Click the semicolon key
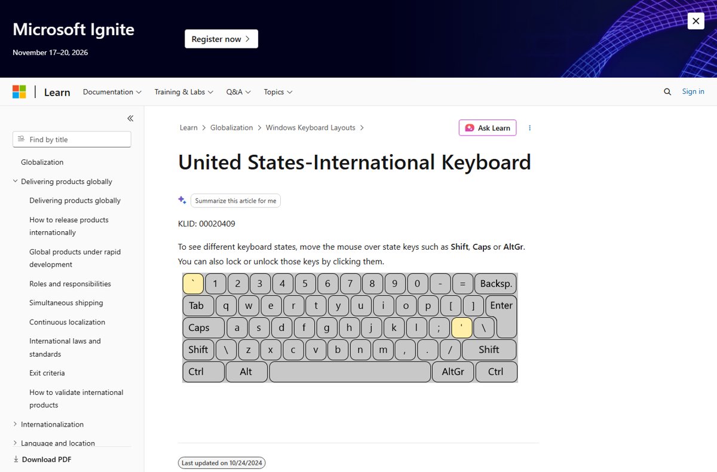Image resolution: width=717 pixels, height=472 pixels. click(439, 327)
